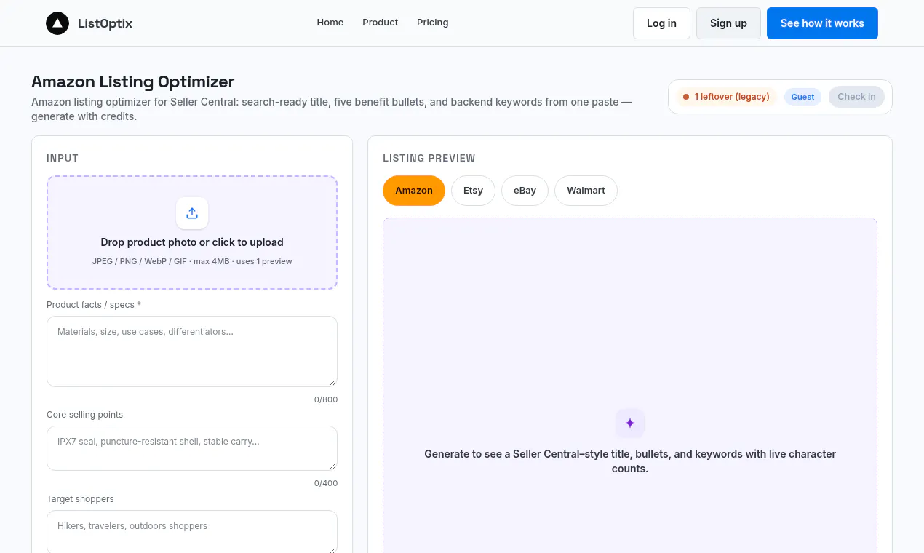924x553 pixels.
Task: Click the 0/400 character counter
Action: tap(326, 483)
